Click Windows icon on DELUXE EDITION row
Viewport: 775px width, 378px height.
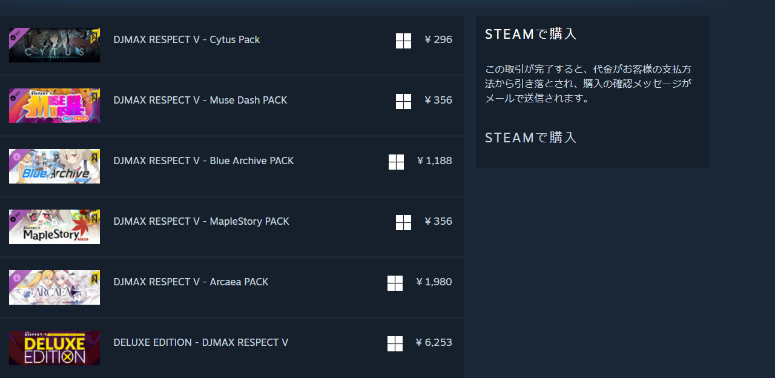pos(395,343)
